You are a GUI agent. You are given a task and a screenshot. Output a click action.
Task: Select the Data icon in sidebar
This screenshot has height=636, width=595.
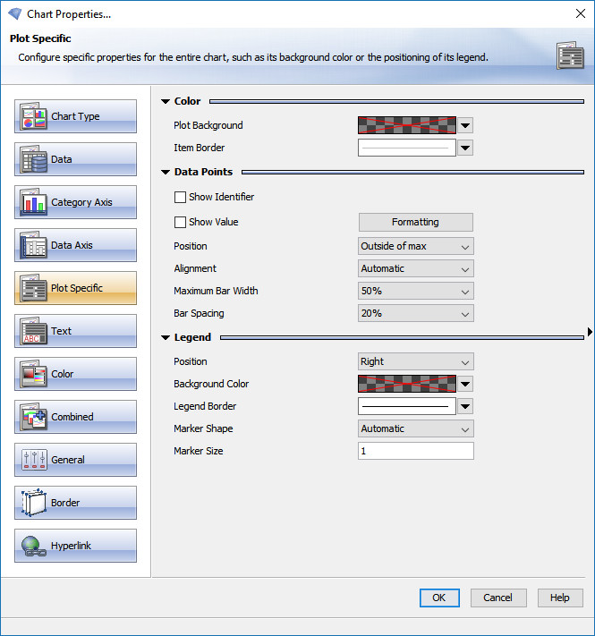(33, 159)
